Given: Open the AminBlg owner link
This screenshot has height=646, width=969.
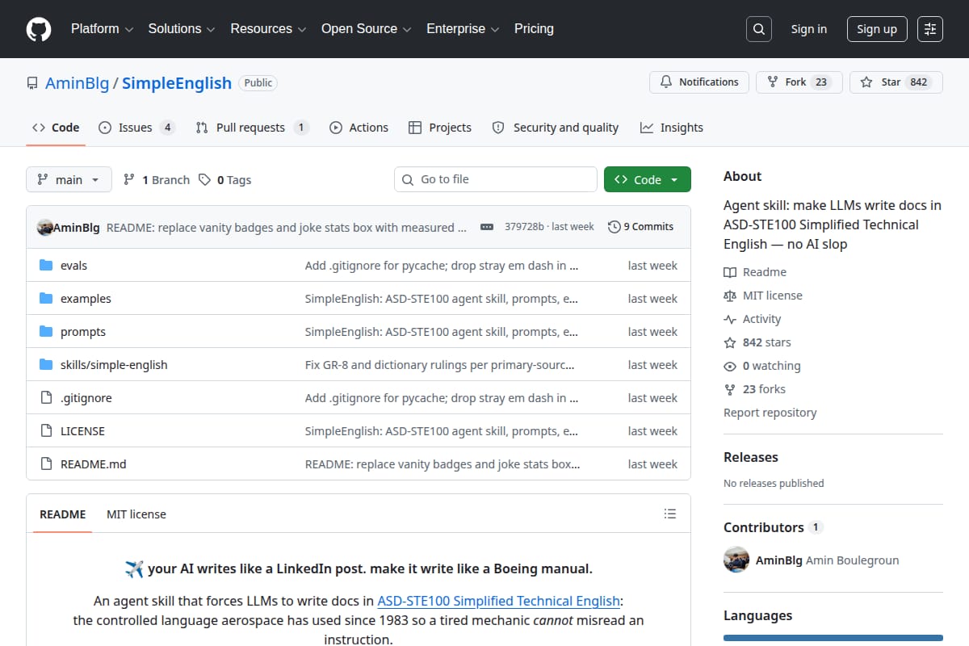Looking at the screenshot, I should click(77, 83).
